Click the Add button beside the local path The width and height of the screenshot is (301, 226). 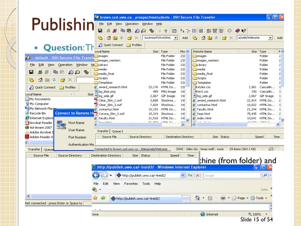(x=185, y=38)
